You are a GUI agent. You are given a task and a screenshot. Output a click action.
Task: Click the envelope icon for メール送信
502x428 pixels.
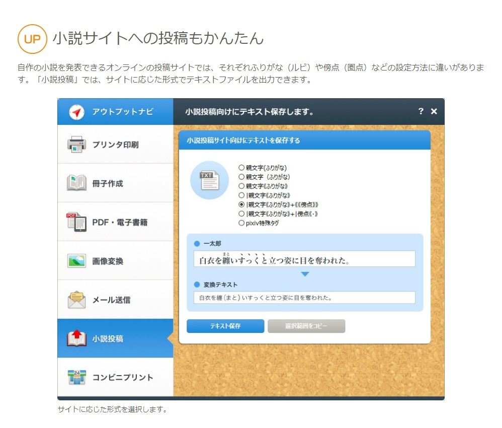[x=76, y=300]
